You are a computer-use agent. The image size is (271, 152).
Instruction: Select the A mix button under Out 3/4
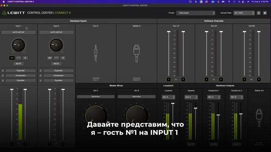(x=206, y=79)
